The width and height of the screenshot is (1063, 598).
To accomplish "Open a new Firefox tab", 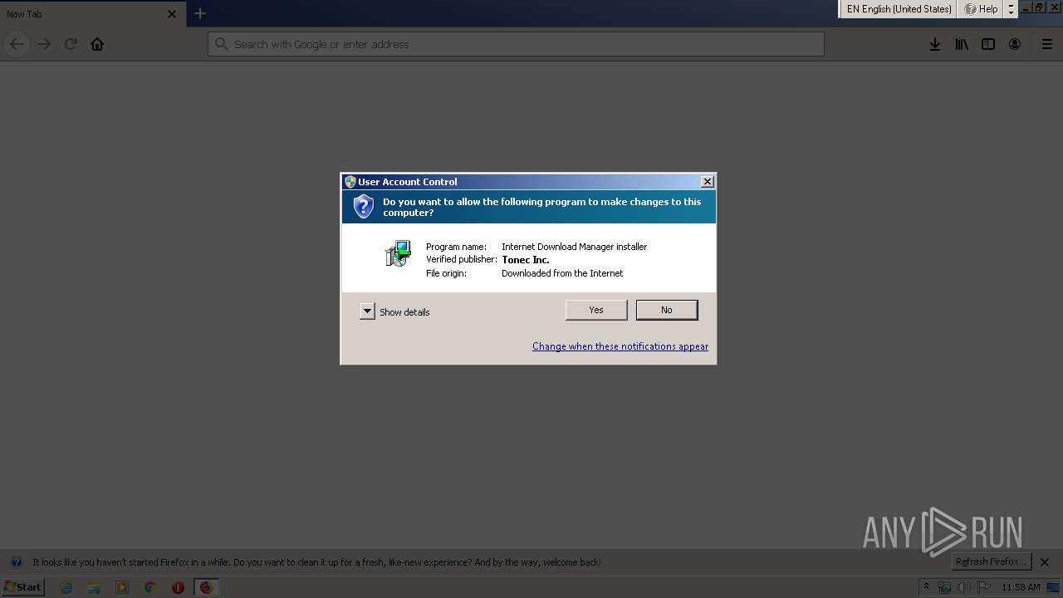I will tap(200, 13).
